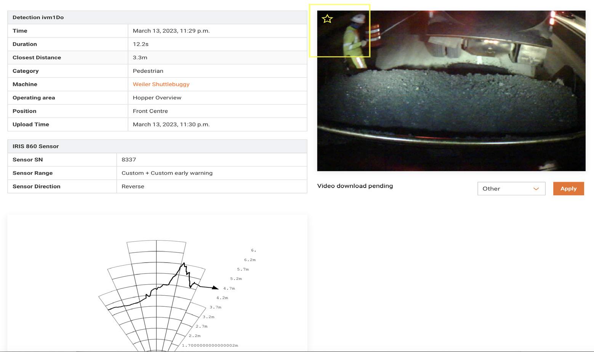594x352 pixels.
Task: Select closest distance value 3.3m
Action: 140,57
